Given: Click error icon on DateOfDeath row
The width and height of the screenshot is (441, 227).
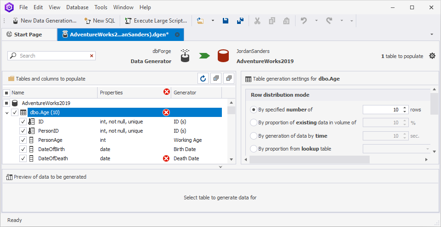Looking at the screenshot, I should click(x=166, y=158).
